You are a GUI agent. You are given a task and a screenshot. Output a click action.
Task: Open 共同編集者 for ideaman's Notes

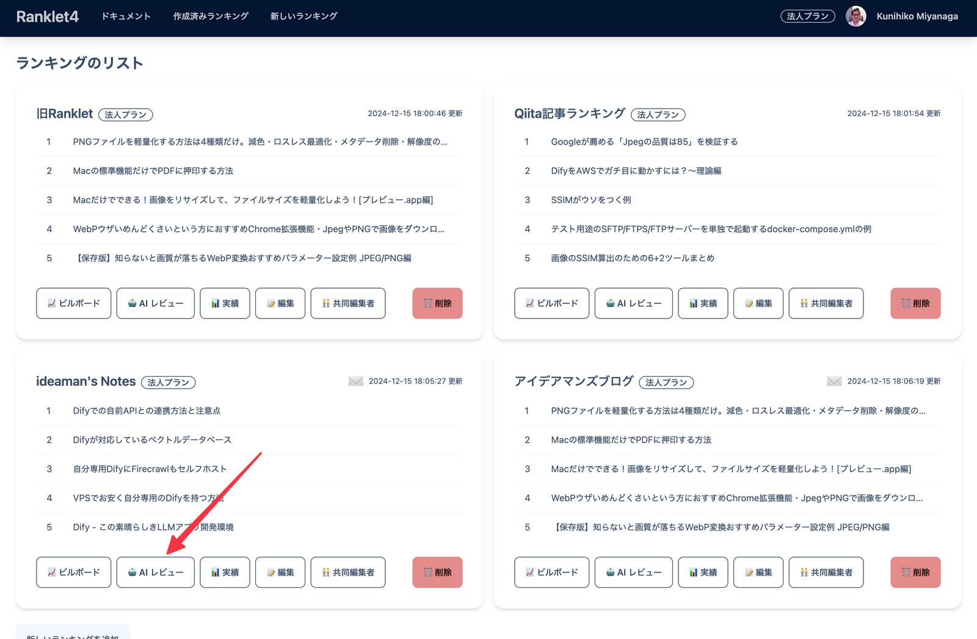tap(348, 572)
